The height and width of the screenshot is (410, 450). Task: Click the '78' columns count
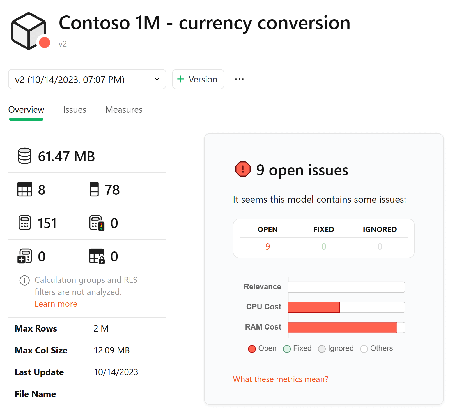(x=112, y=190)
